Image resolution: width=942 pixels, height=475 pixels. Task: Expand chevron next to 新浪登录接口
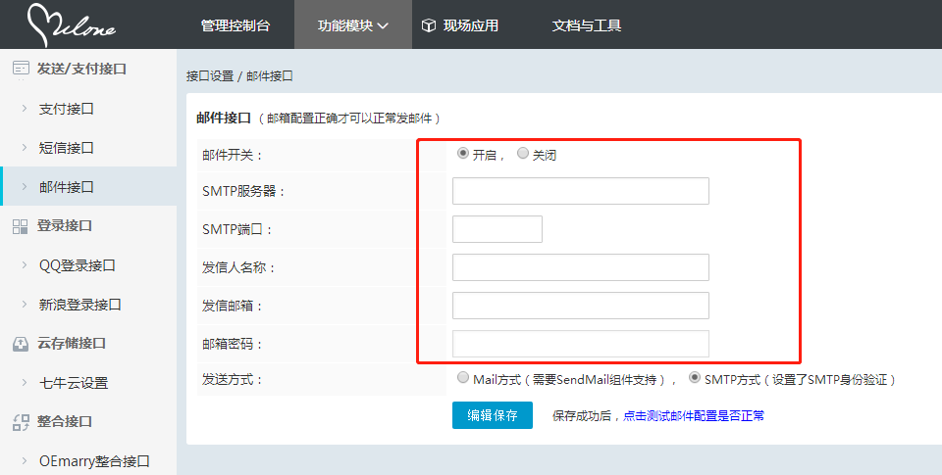[24, 304]
